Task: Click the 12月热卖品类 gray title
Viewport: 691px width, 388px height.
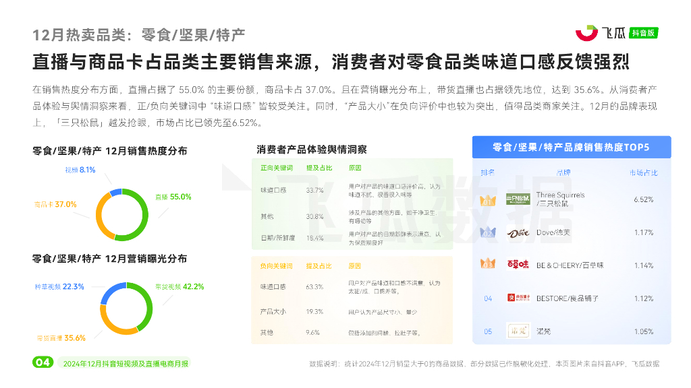Action: tap(138, 35)
